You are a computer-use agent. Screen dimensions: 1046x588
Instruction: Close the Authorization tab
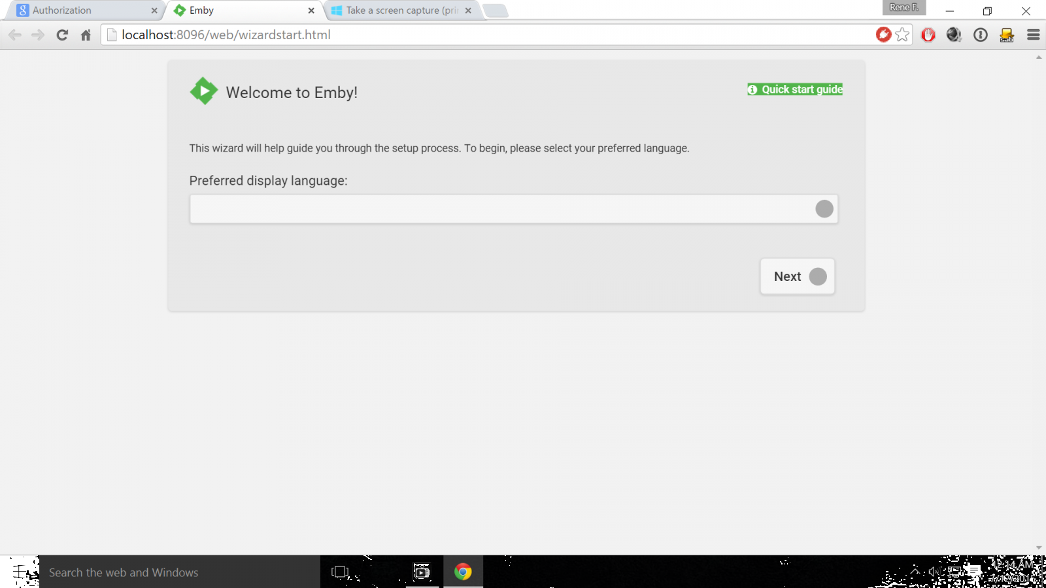(154, 10)
